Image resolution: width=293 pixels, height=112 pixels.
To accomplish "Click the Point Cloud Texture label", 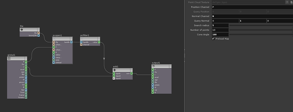I will 199,2.
